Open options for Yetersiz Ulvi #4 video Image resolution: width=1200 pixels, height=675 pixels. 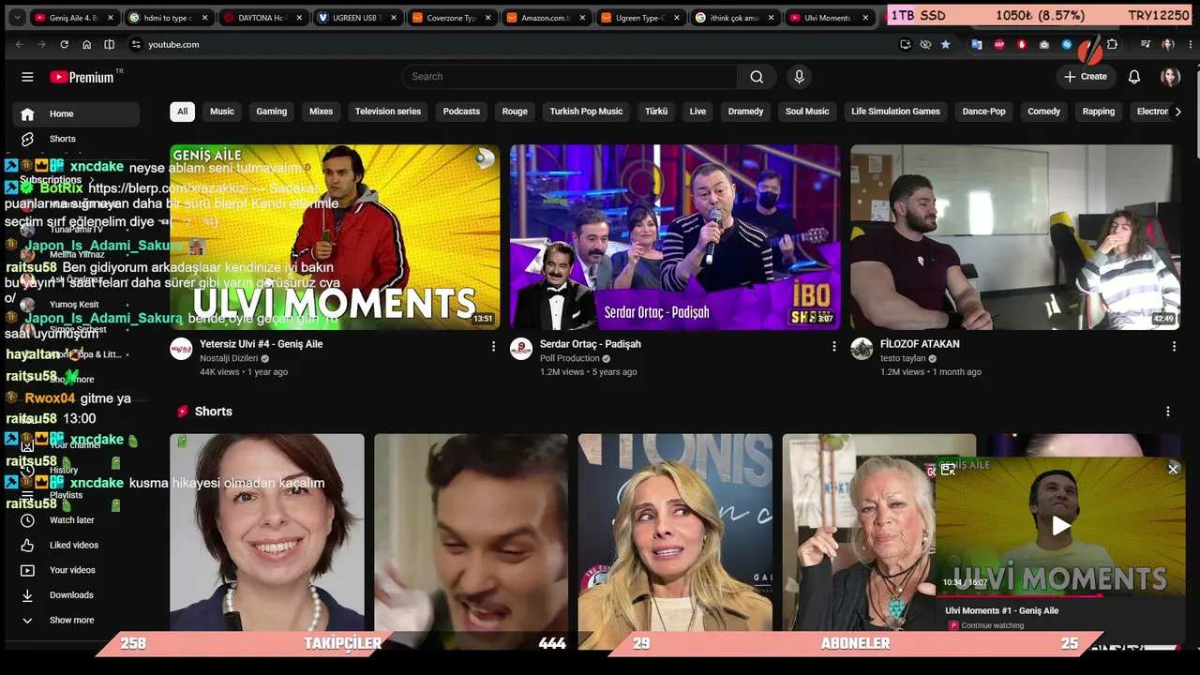coord(494,347)
